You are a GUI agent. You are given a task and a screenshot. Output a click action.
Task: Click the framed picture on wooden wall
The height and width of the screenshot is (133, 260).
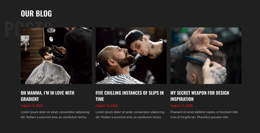pyautogui.click(x=25, y=40)
